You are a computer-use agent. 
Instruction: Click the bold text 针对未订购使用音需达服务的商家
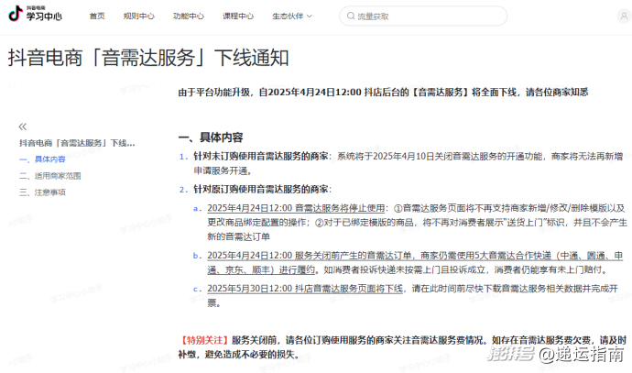tap(260, 157)
